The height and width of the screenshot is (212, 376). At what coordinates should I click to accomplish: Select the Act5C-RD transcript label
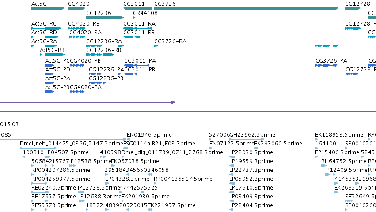44,32
